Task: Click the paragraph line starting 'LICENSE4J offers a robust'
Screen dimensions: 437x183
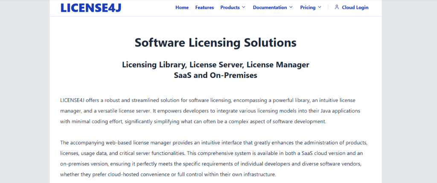Action: (x=208, y=100)
